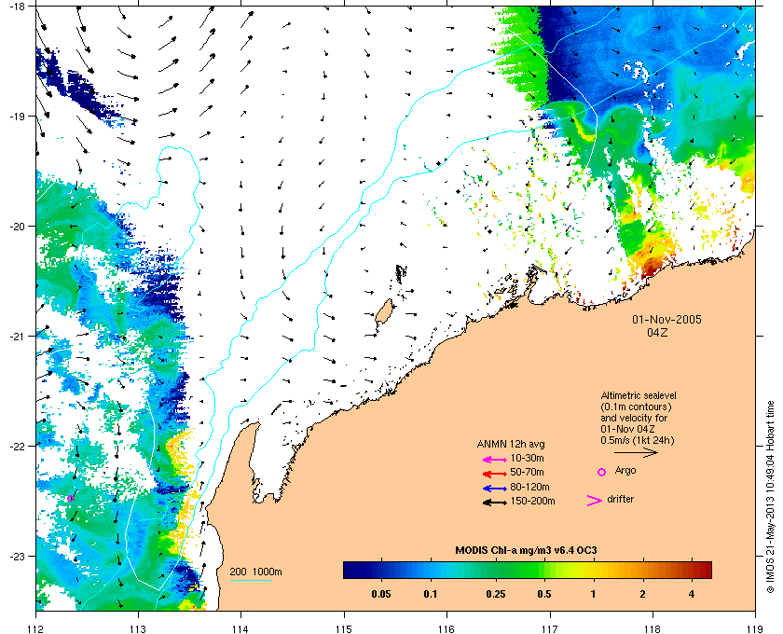
Task: Click the magenta 10-30m legend arrow
Action: (x=495, y=460)
